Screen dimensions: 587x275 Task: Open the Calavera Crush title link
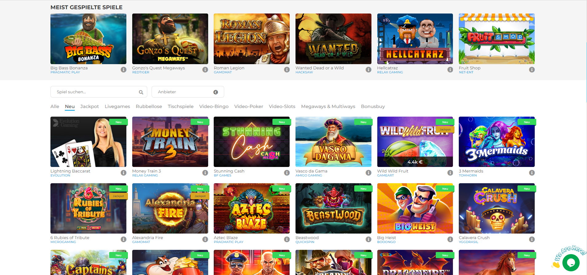click(474, 238)
